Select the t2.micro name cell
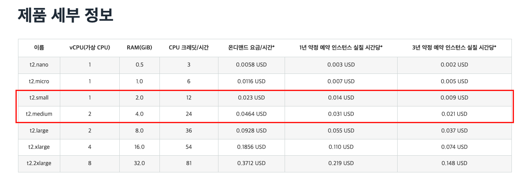Viewport: 524px width, 177px height. click(x=39, y=81)
